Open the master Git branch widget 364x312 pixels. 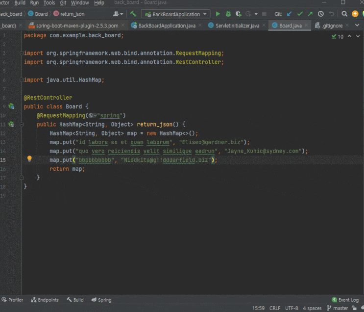tap(338, 308)
